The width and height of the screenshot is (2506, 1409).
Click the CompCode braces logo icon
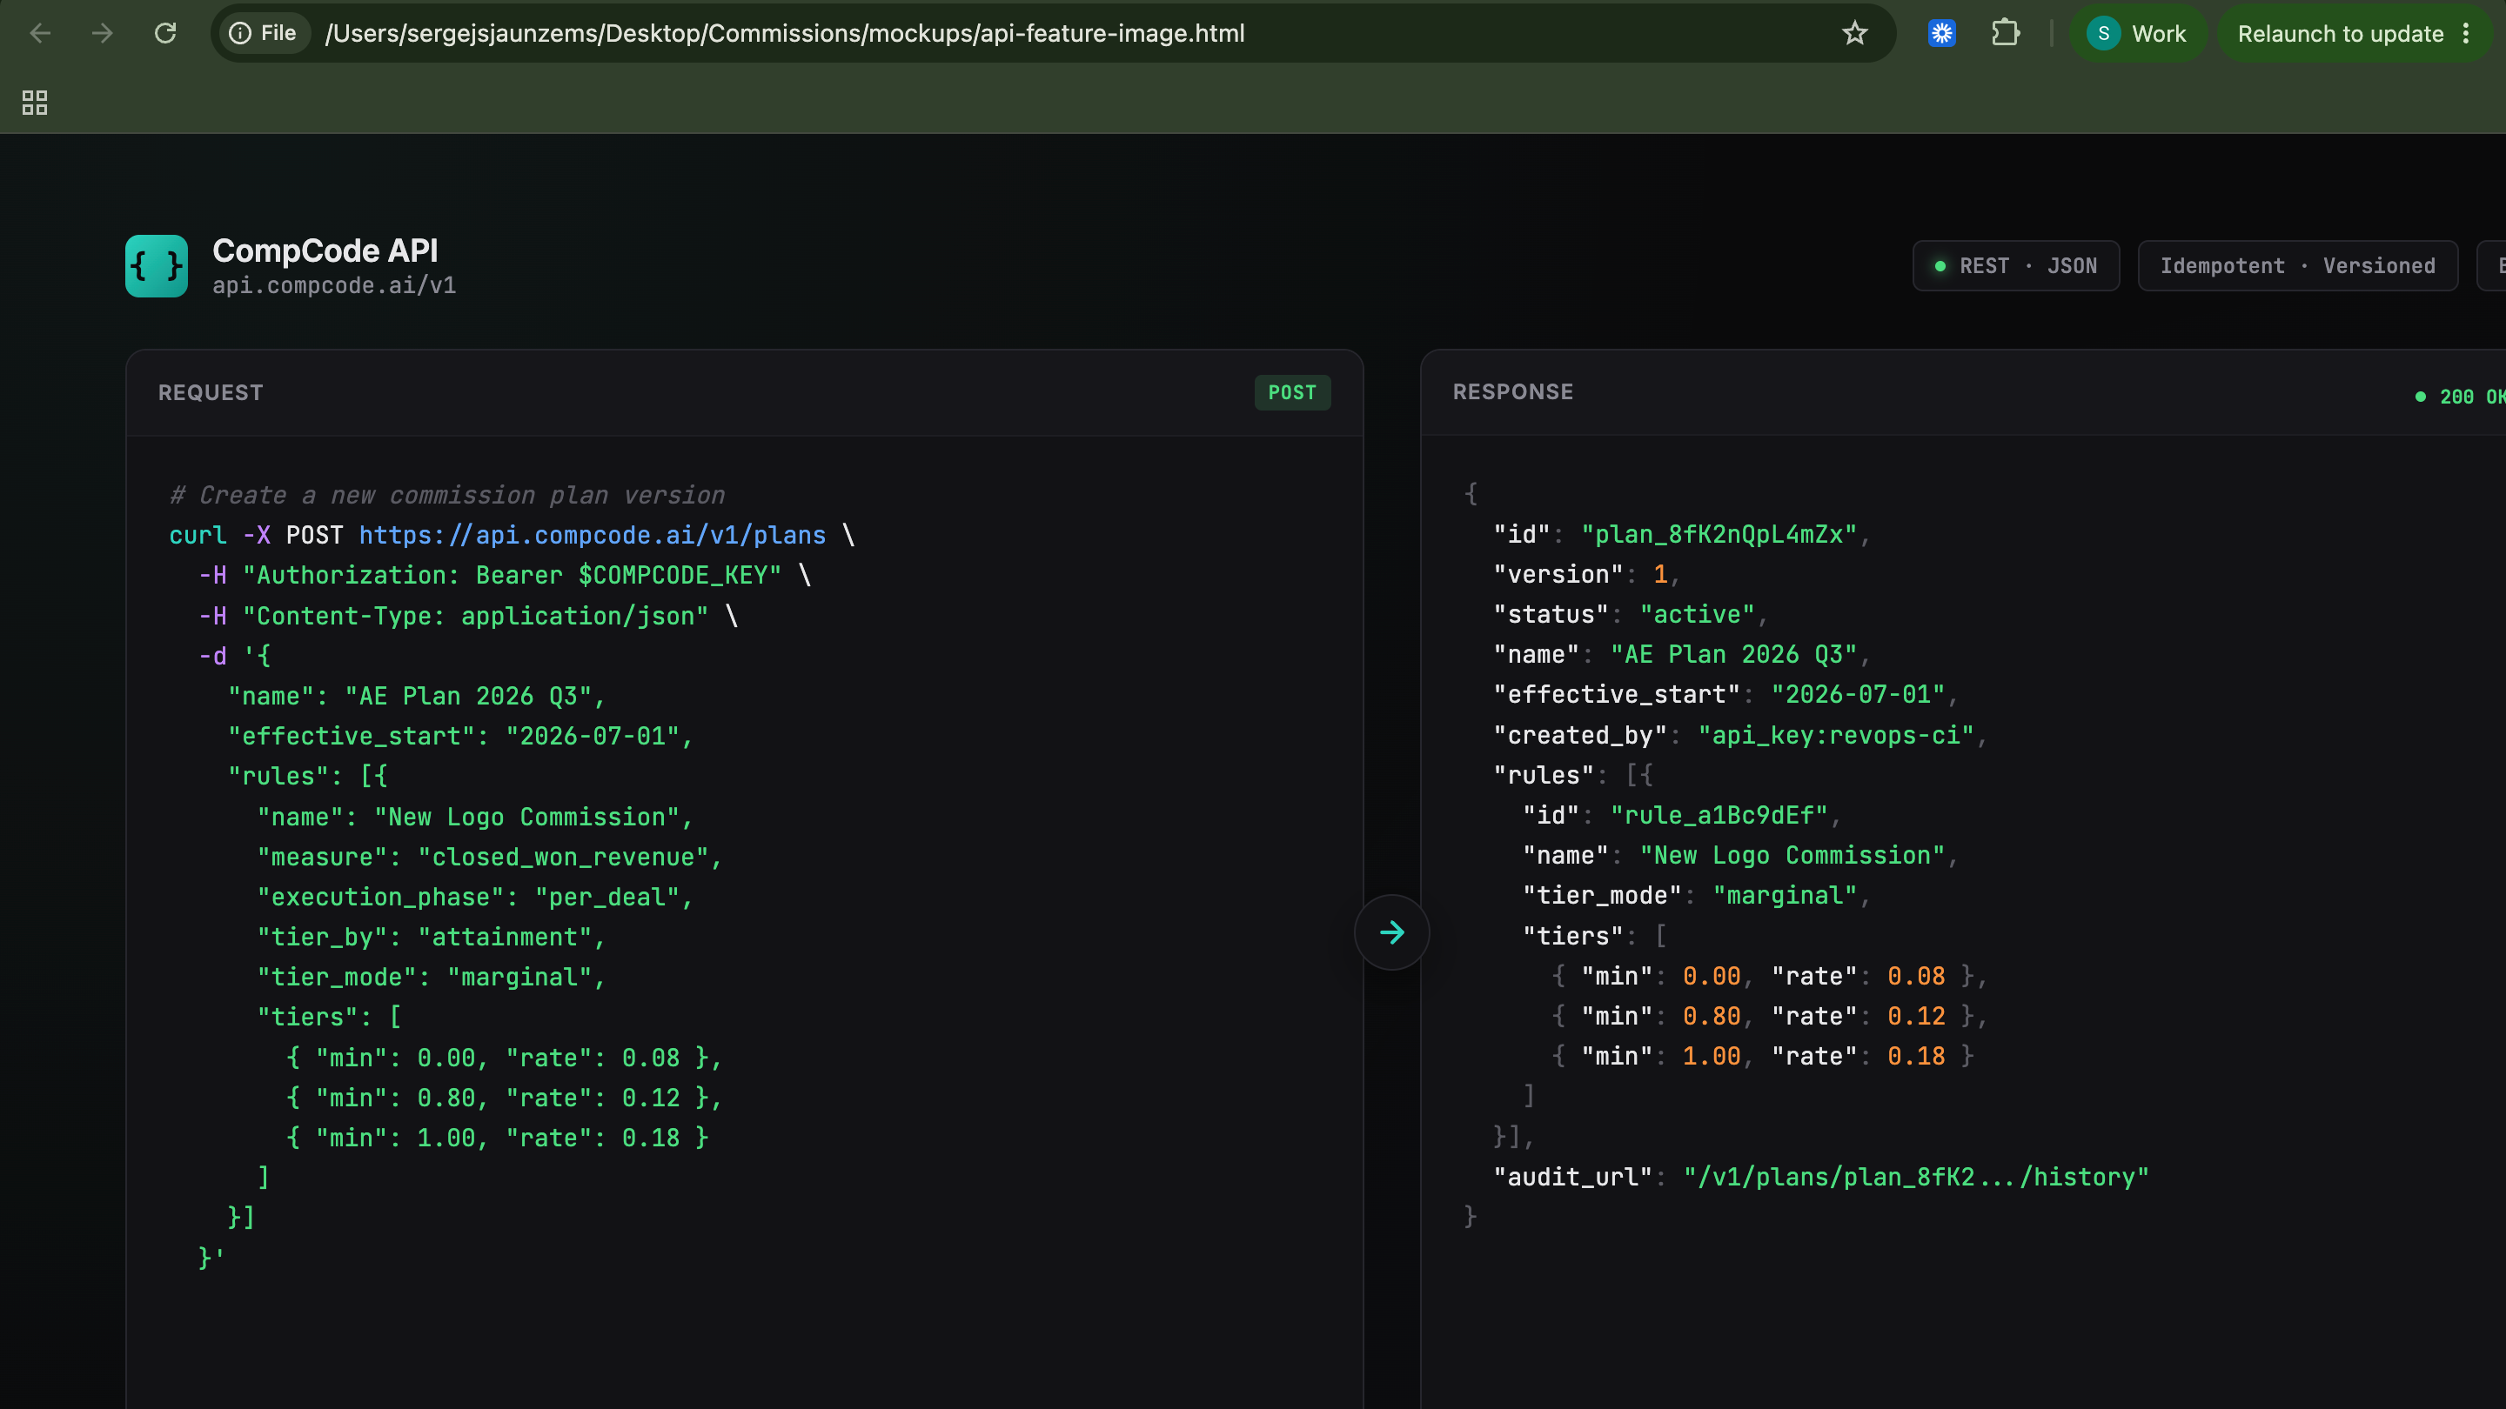coord(157,265)
